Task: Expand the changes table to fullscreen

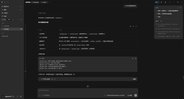Action: click(x=136, y=26)
